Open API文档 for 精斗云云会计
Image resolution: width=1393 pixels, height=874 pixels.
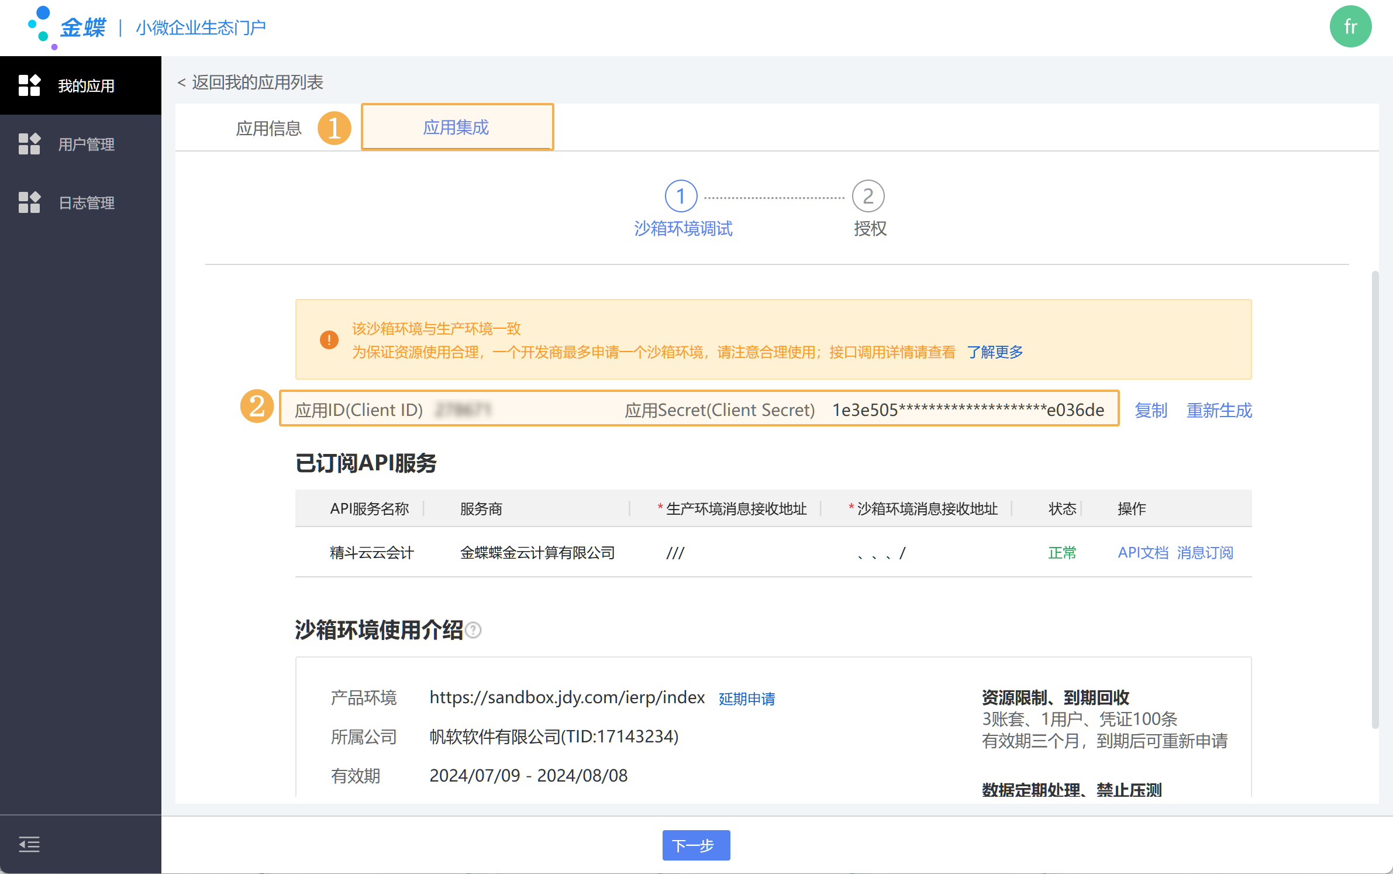click(1142, 552)
